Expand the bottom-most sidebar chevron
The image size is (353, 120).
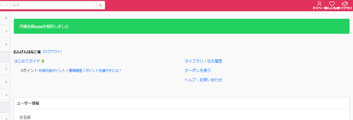(6, 118)
